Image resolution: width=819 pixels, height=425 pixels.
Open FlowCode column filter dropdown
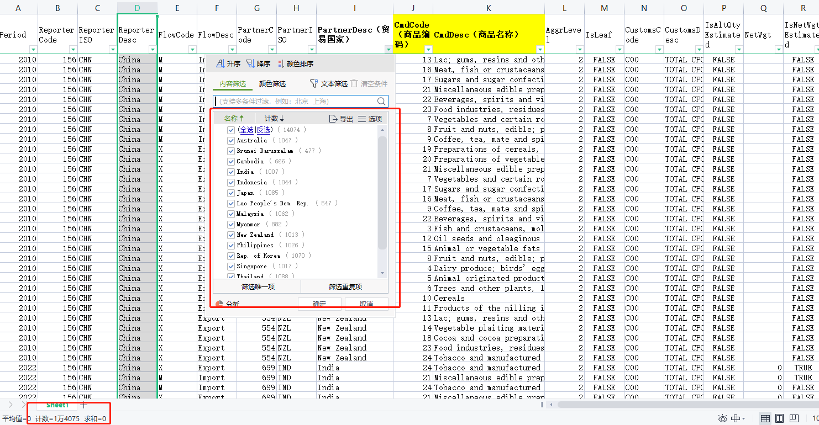[192, 49]
